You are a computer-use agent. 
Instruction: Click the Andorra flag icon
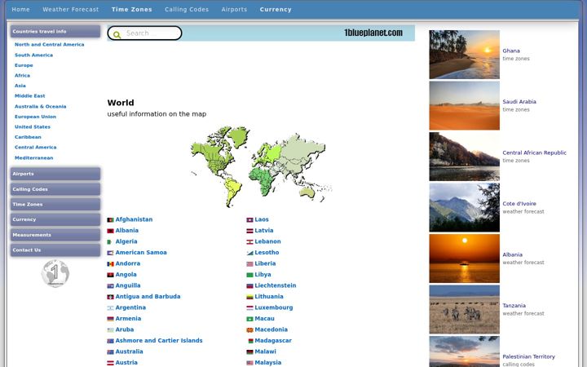coord(110,264)
